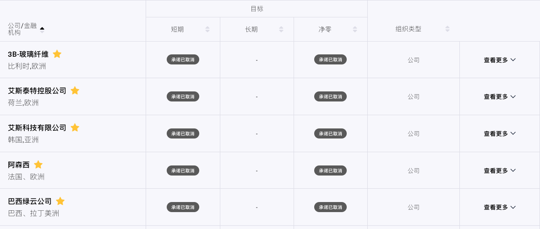Click 3B-玻璃纤维 short-term 承诺已取消 badge
This screenshot has height=229, width=540.
[x=183, y=59]
